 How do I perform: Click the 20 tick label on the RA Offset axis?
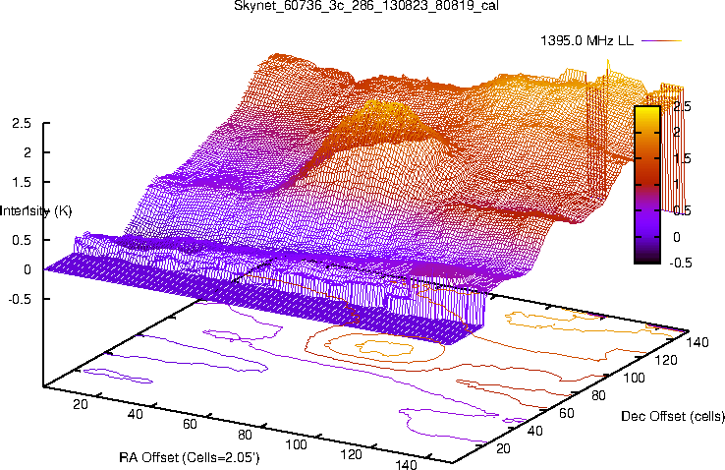point(81,404)
